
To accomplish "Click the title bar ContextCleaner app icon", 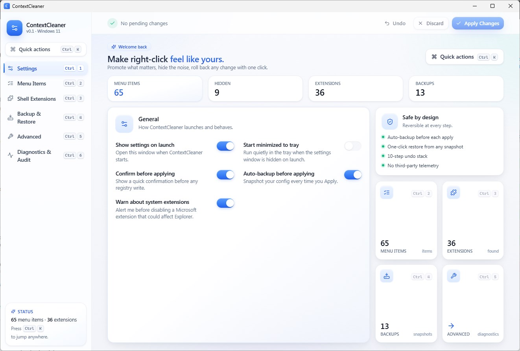I will [6, 6].
